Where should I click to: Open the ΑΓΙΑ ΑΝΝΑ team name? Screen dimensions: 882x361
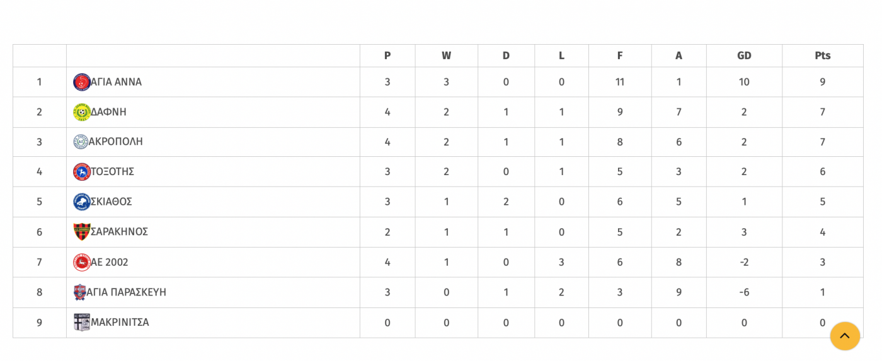pos(116,82)
